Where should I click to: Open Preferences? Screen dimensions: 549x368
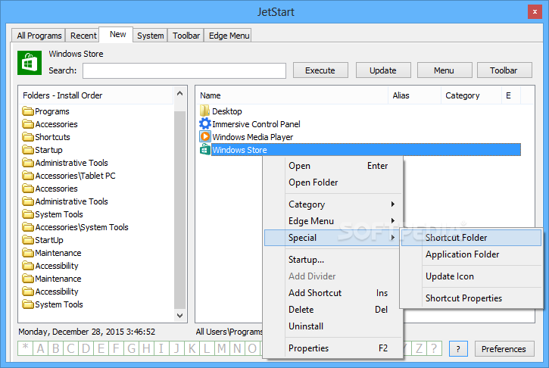click(504, 349)
